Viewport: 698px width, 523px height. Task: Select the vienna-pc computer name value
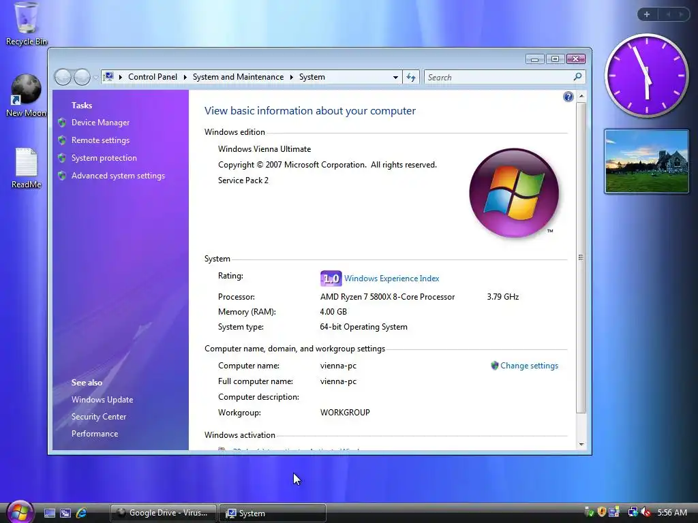pyautogui.click(x=338, y=366)
